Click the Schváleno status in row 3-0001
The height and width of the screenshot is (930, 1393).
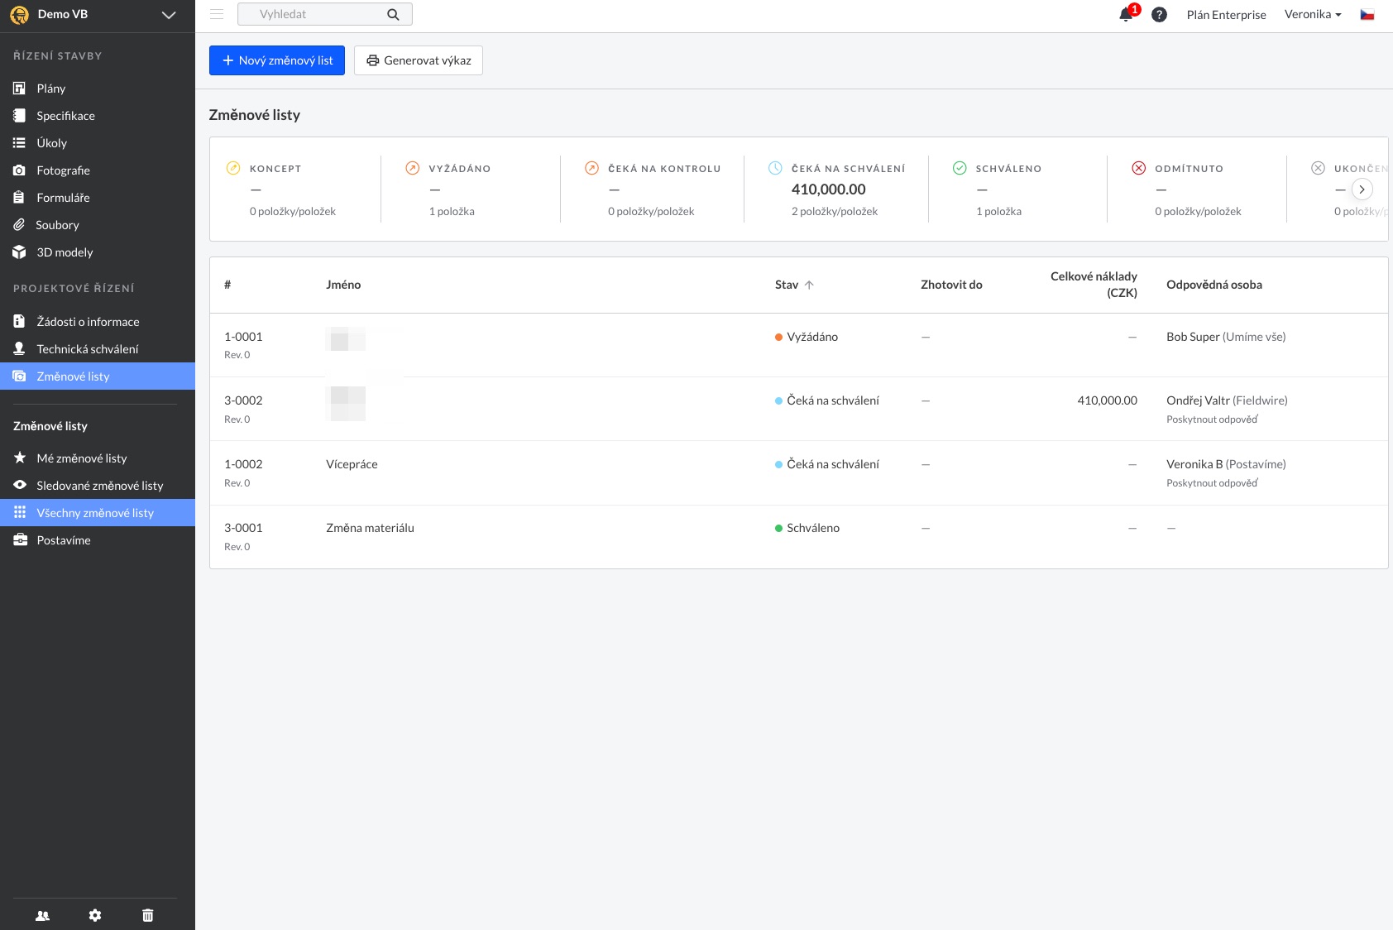coord(807,528)
